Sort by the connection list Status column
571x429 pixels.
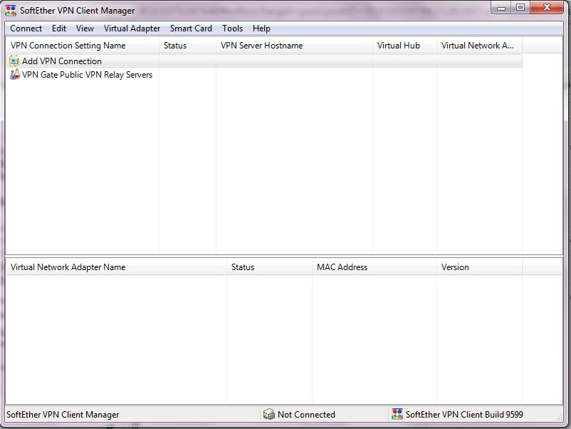click(x=187, y=46)
